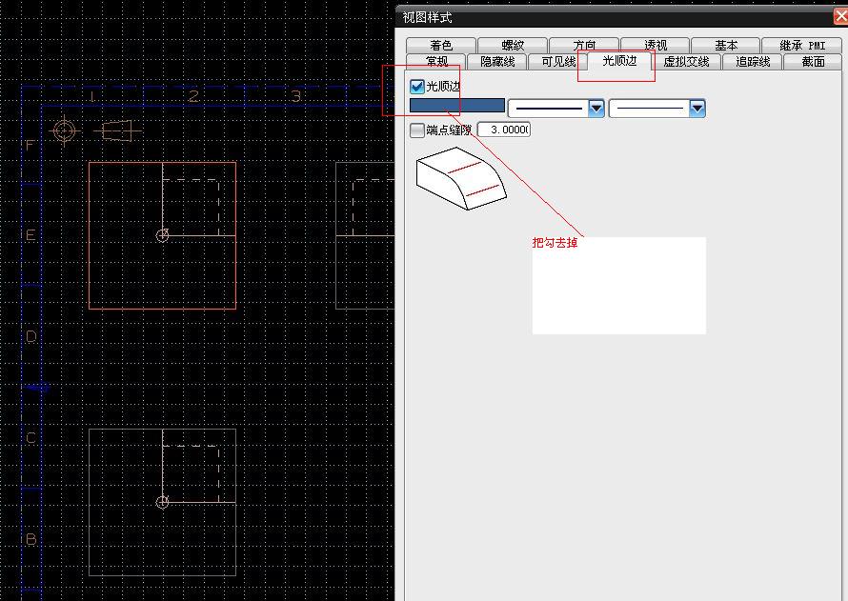Switch to the 螺纹 tab
The image size is (848, 601).
[x=513, y=46]
